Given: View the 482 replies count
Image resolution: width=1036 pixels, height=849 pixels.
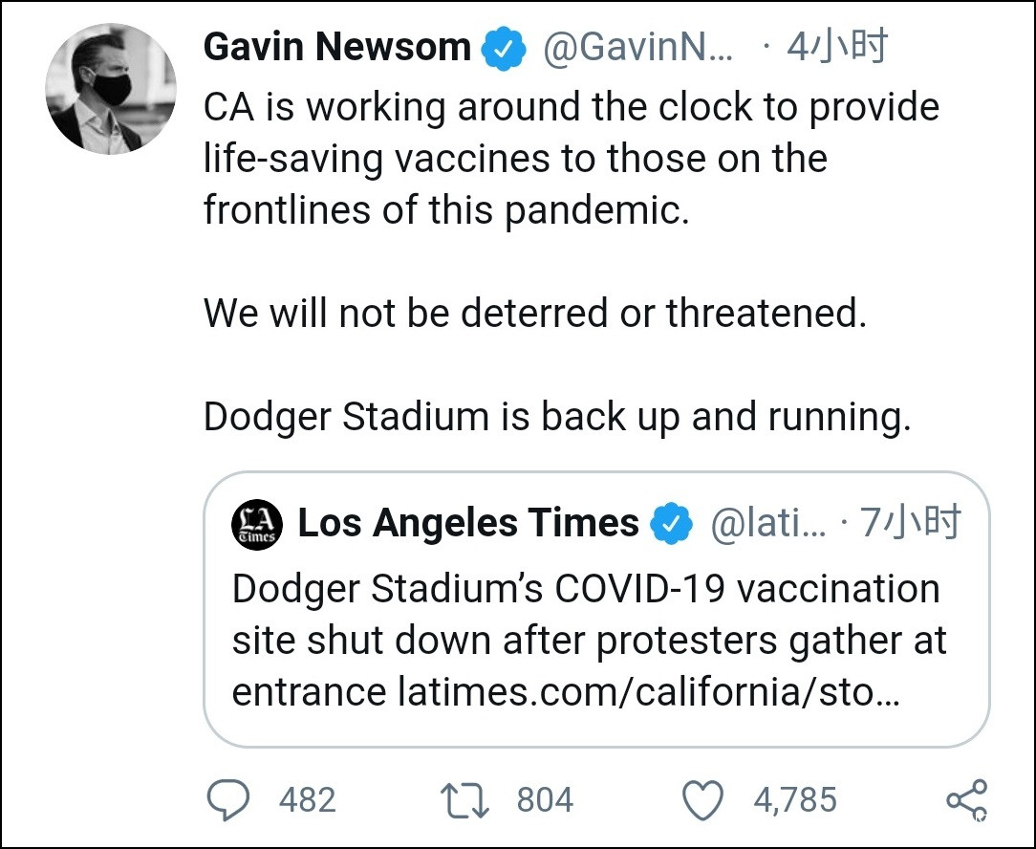Looking at the screenshot, I should coord(307,800).
